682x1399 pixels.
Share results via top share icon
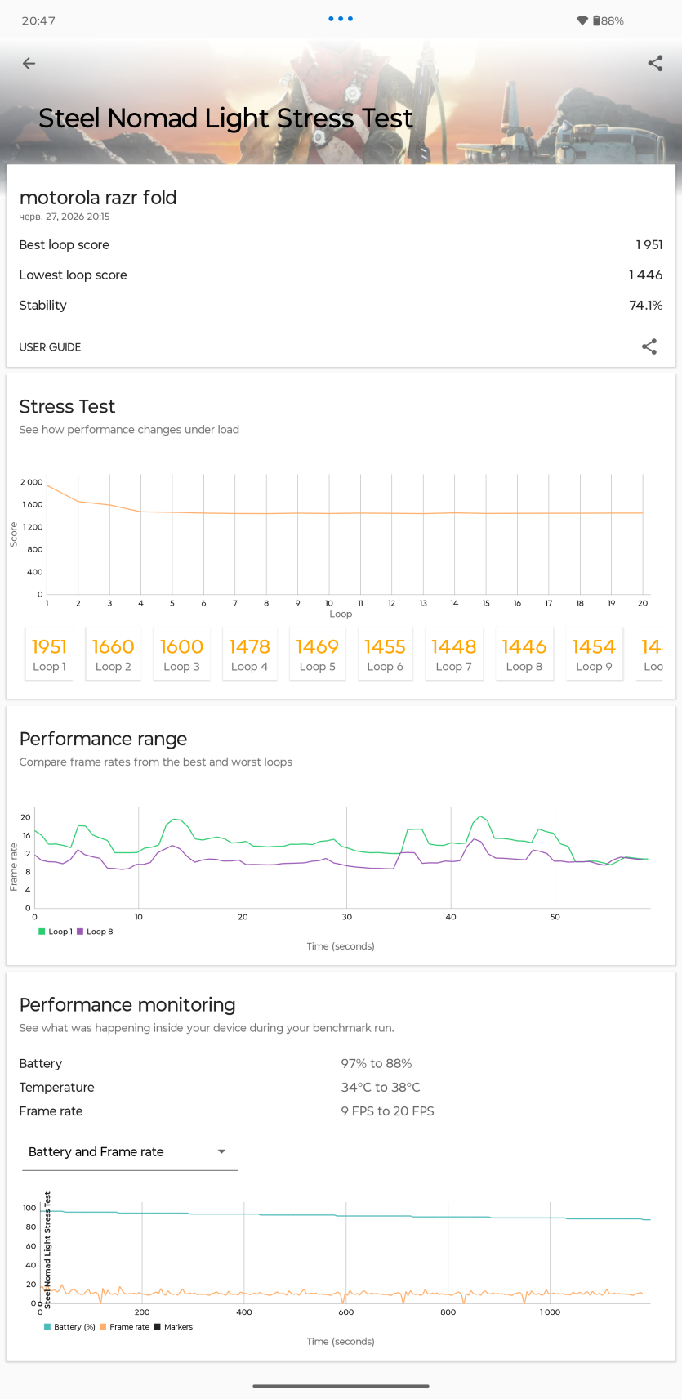click(655, 64)
